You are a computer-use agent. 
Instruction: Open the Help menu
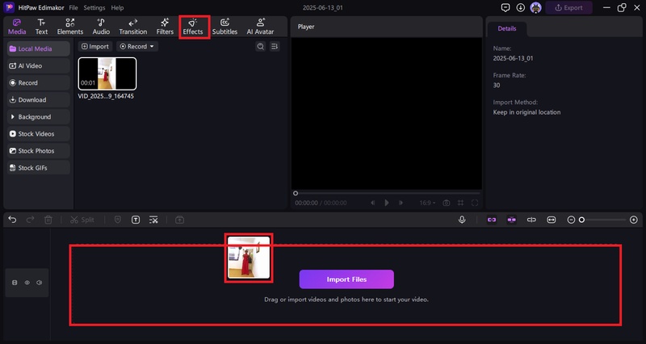coord(117,8)
